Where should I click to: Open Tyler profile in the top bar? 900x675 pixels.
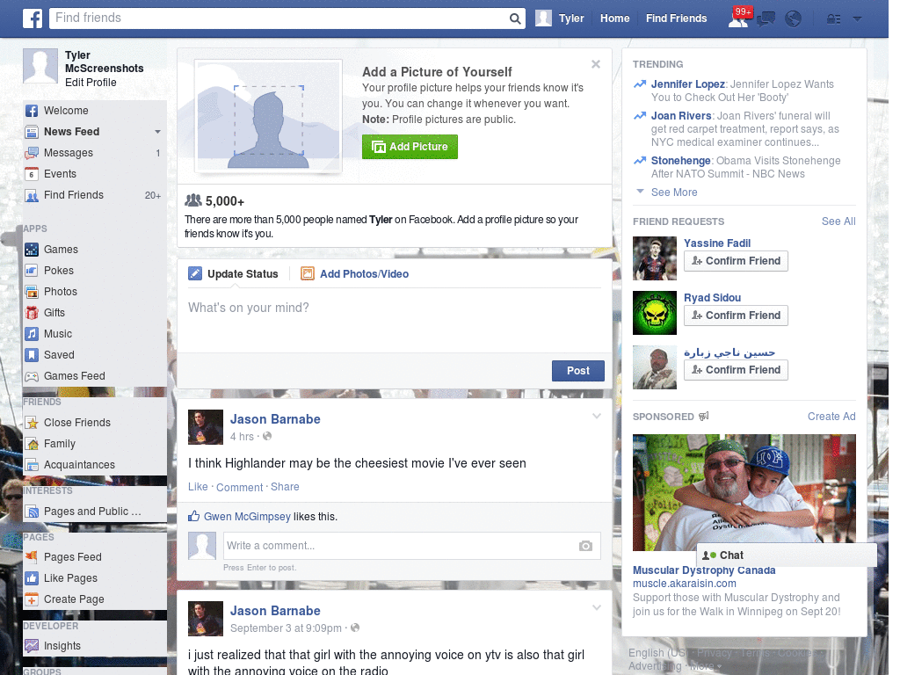tap(560, 18)
